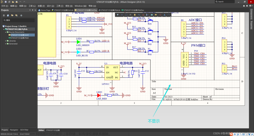Click the save project icon in Projects panel toolbar
Viewport: 254px width, 136px height.
point(4,15)
